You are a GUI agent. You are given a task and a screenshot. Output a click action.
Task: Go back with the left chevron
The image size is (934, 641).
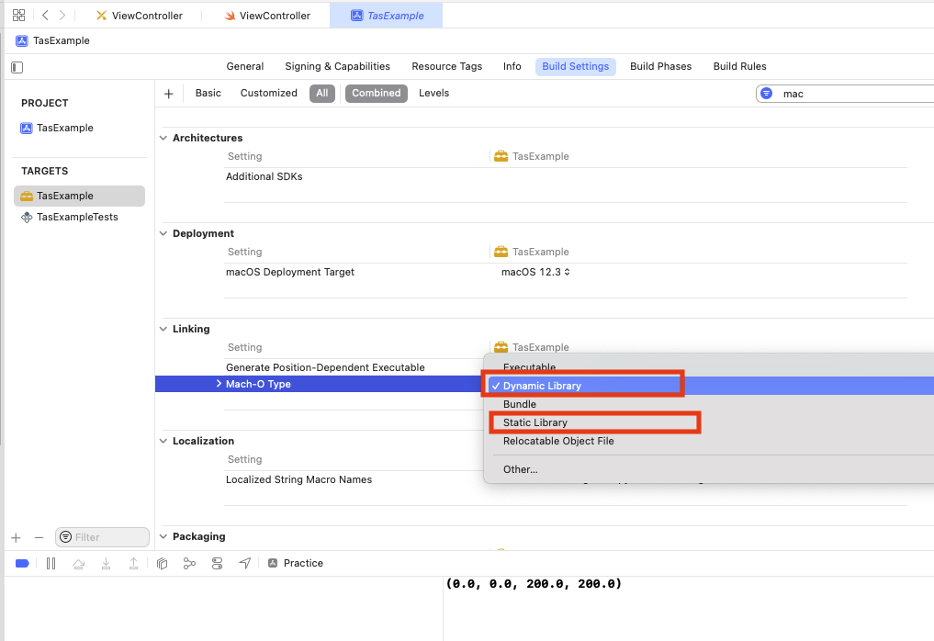(45, 16)
